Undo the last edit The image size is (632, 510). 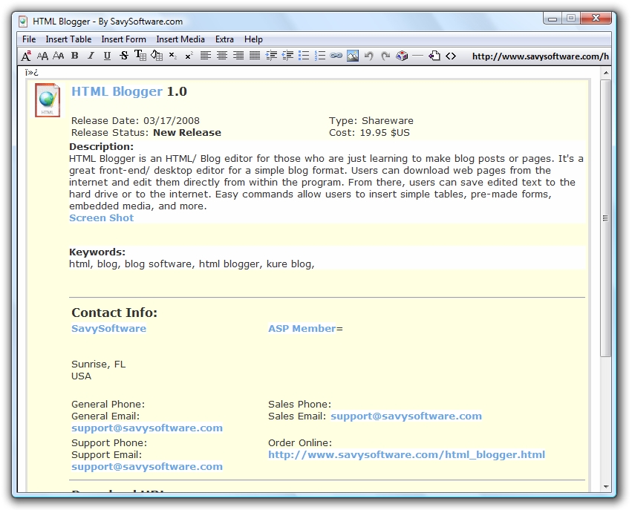pyautogui.click(x=369, y=56)
